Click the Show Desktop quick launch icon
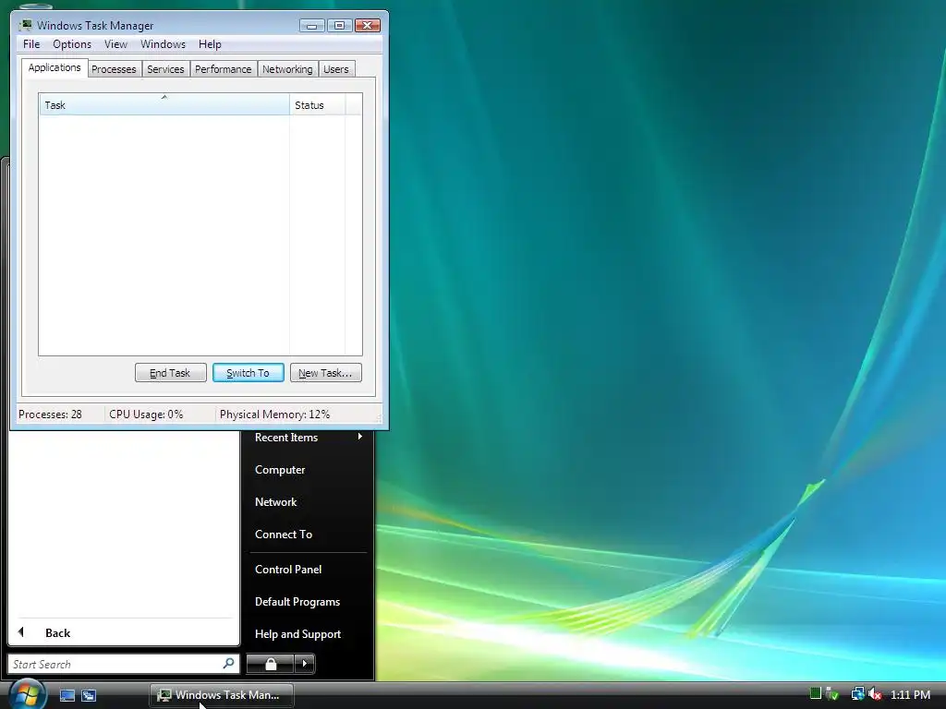Screen dimensions: 946x709 pos(67,695)
